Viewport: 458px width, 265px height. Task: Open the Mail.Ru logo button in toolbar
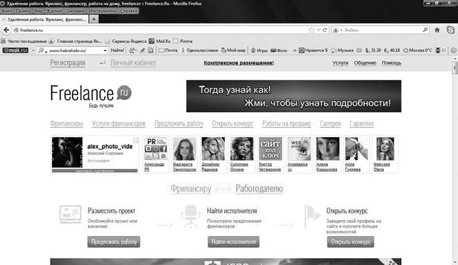15,51
